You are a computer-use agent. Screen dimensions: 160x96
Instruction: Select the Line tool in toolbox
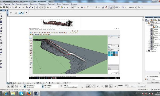pos(1,46)
